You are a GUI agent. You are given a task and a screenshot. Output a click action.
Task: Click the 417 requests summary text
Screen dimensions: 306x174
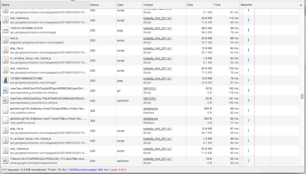tap(10, 170)
